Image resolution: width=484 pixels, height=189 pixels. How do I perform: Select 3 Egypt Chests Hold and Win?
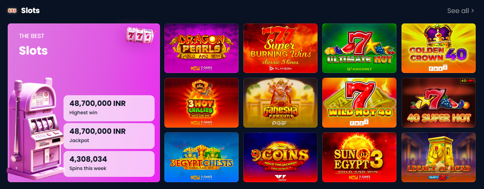point(201,157)
